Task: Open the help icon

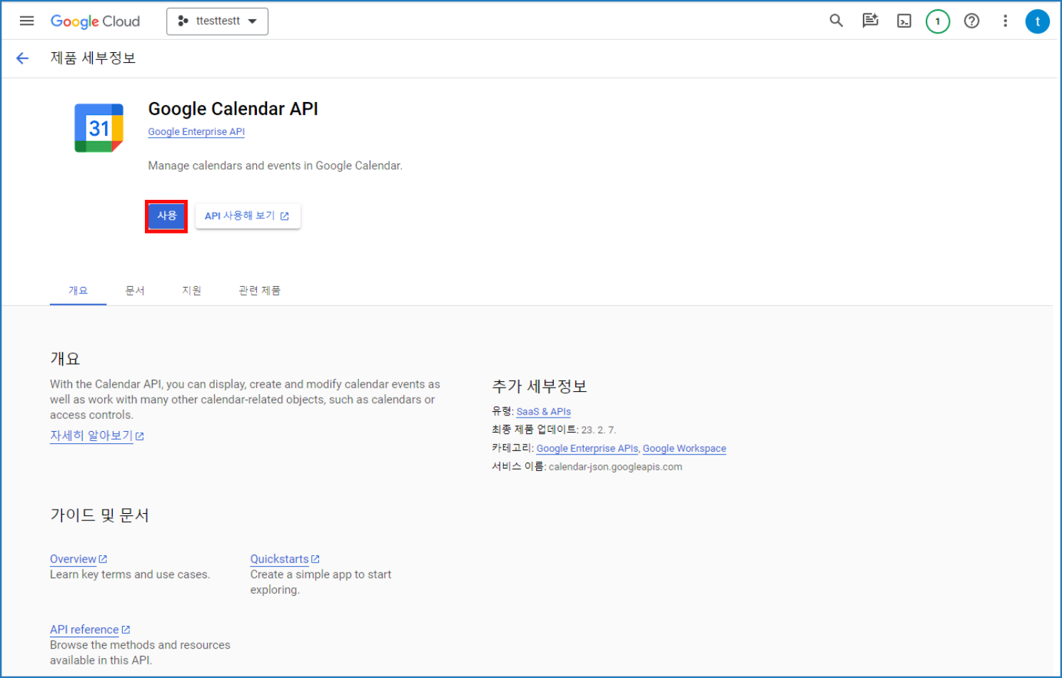Action: [x=971, y=21]
